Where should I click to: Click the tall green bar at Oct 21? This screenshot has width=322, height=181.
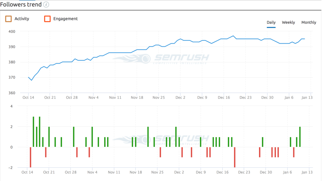(49, 137)
